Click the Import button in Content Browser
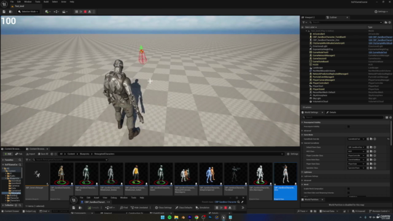Image resolution: width=393 pixels, height=221 pixels. [x=30, y=154]
